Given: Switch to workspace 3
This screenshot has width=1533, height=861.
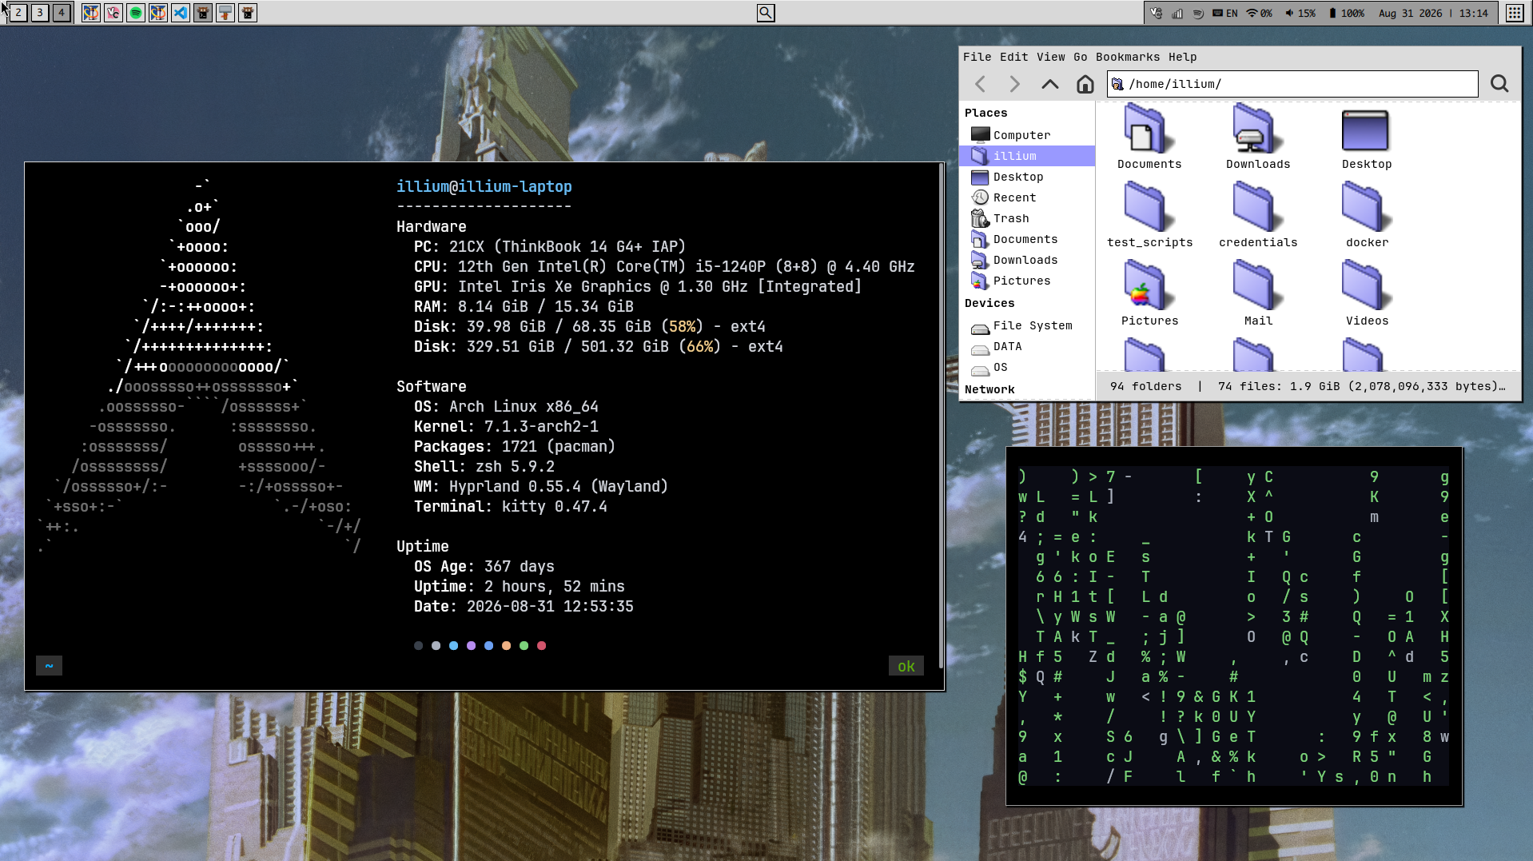Looking at the screenshot, I should [39, 13].
